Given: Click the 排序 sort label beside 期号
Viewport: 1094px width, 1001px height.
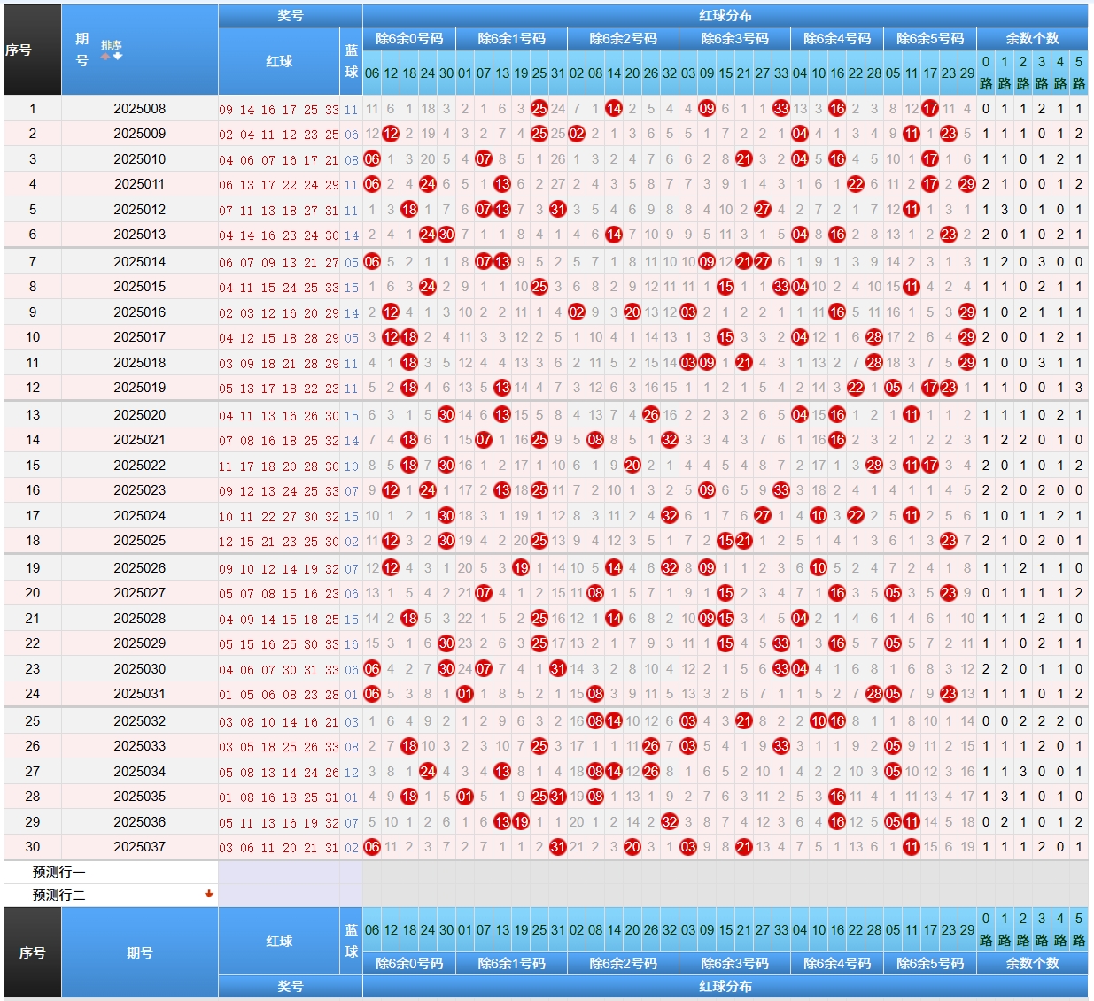Looking at the screenshot, I should pos(112,45).
